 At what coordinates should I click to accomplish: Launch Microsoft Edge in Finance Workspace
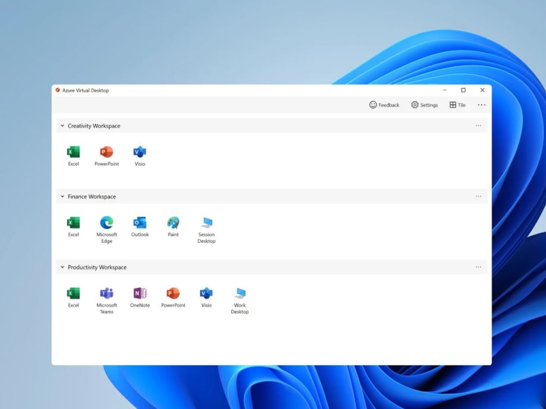pyautogui.click(x=106, y=223)
